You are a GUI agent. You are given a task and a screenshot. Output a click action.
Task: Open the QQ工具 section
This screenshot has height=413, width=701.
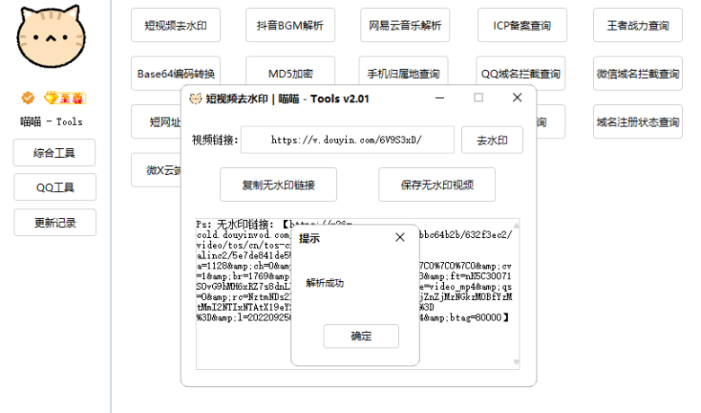coord(55,187)
